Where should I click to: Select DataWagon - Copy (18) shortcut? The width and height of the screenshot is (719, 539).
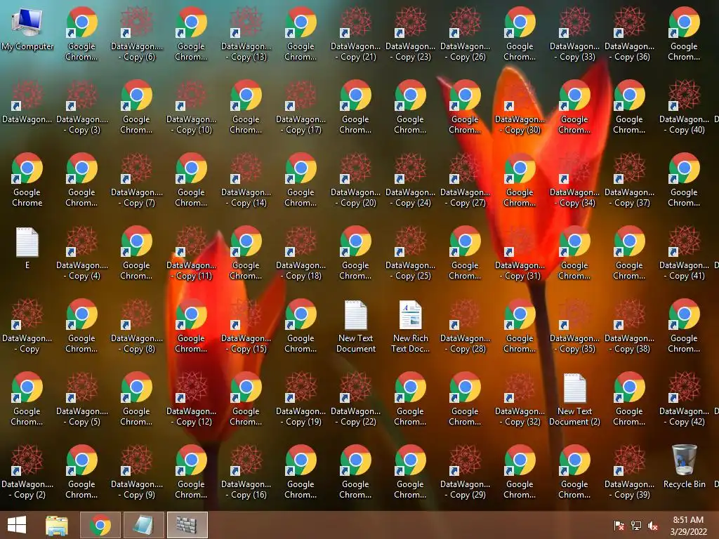click(301, 253)
